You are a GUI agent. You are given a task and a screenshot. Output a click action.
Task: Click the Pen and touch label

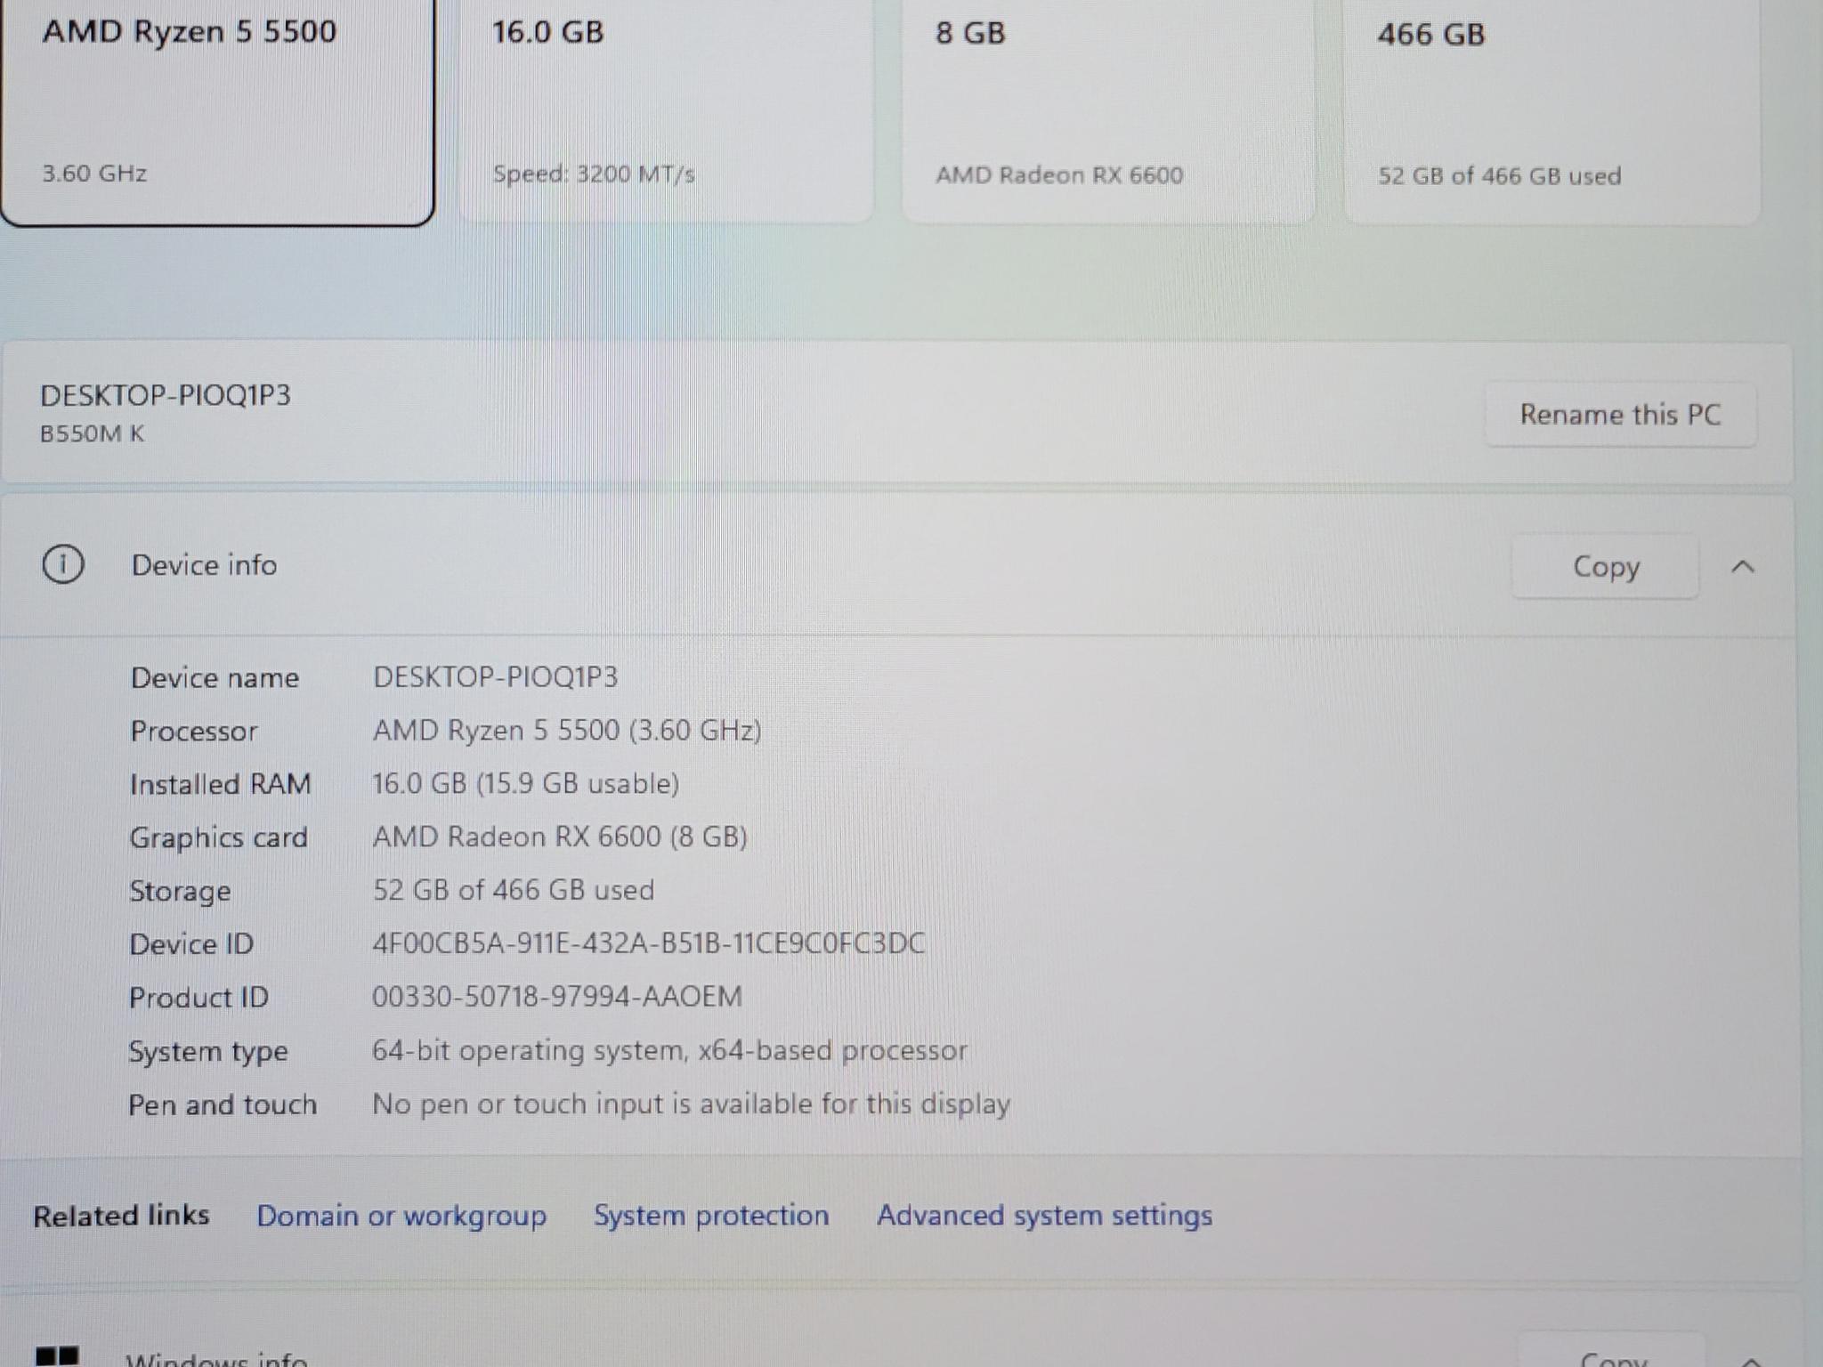(223, 1104)
